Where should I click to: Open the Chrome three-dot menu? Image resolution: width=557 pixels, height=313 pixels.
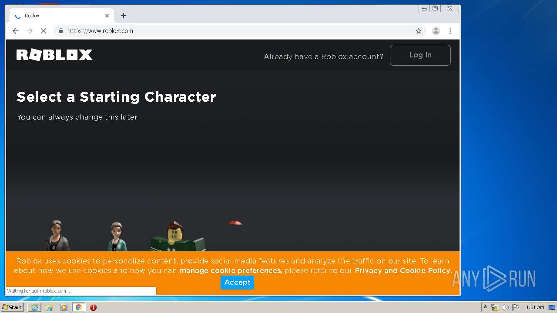[x=450, y=31]
